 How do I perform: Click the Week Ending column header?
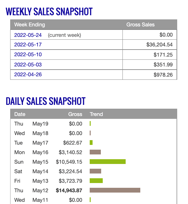click(30, 24)
